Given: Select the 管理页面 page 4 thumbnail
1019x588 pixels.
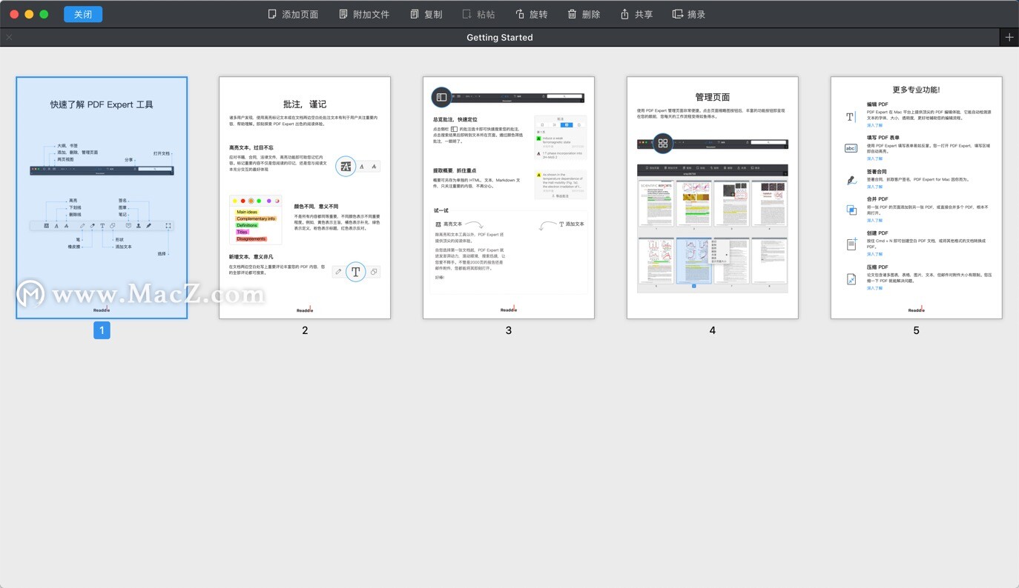Looking at the screenshot, I should coord(712,197).
